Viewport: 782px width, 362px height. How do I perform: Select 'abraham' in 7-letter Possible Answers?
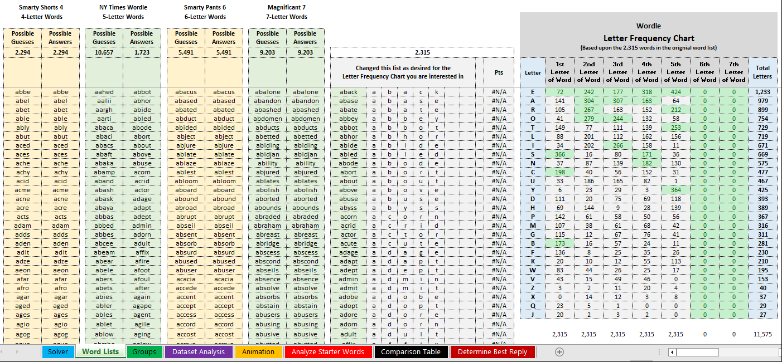305,226
